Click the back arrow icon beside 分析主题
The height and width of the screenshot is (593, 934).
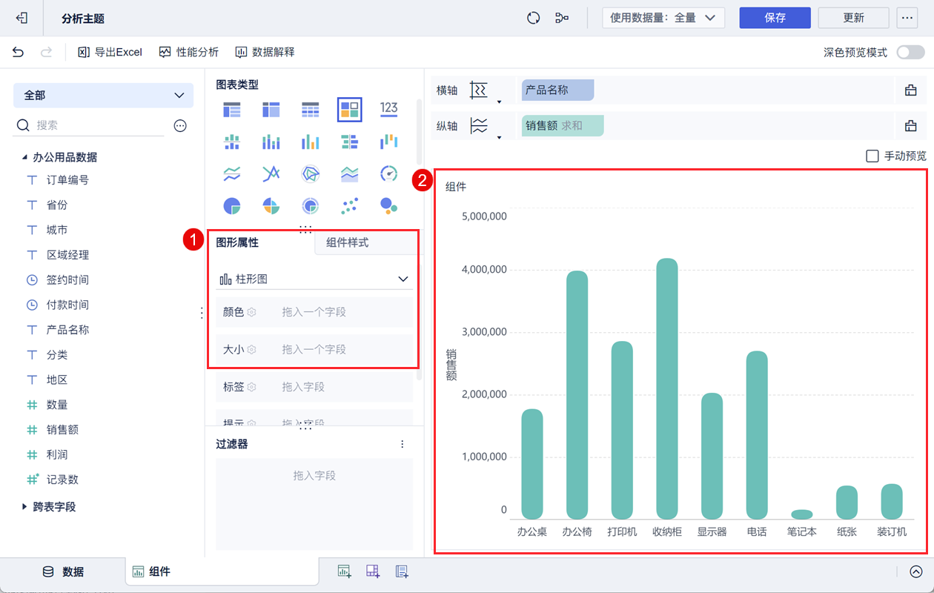(21, 18)
